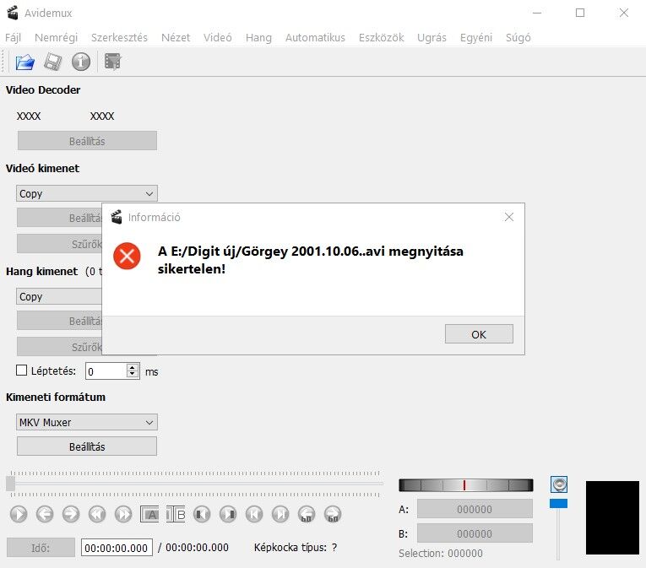The image size is (646, 568).
Task: Open the Szerkesztés menu
Action: tap(119, 37)
